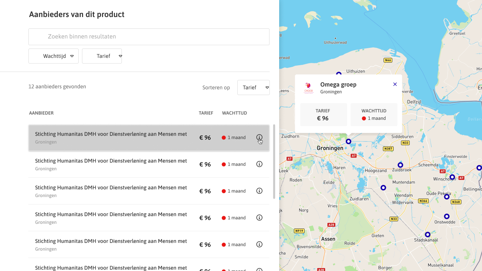The image size is (482, 271).
Task: Click the Greetsiel label on the map
Action: (x=457, y=33)
